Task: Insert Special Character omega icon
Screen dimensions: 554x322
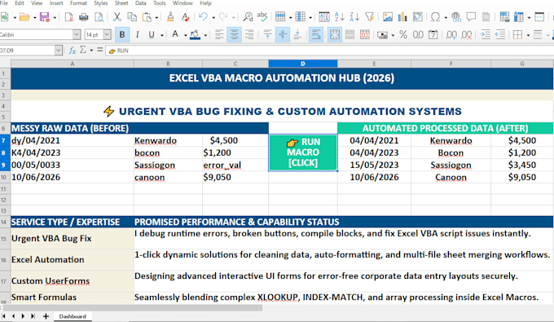Action: tap(436, 16)
